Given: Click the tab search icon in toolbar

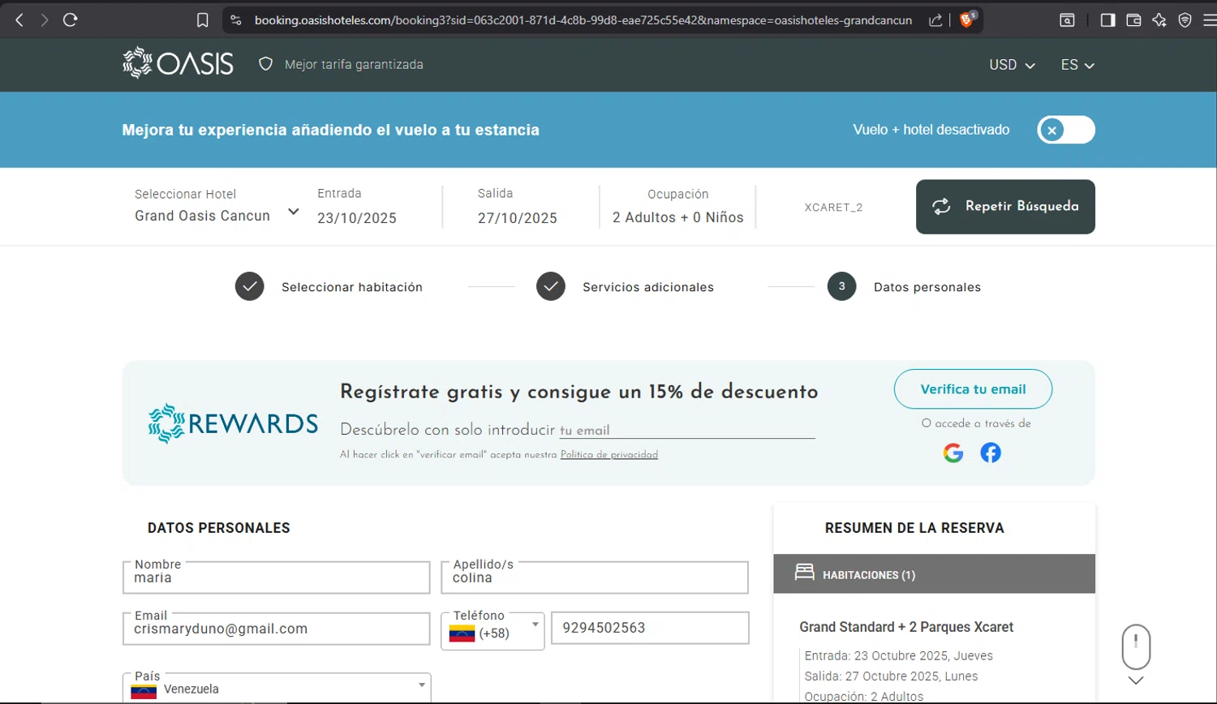Looking at the screenshot, I should pos(1068,20).
